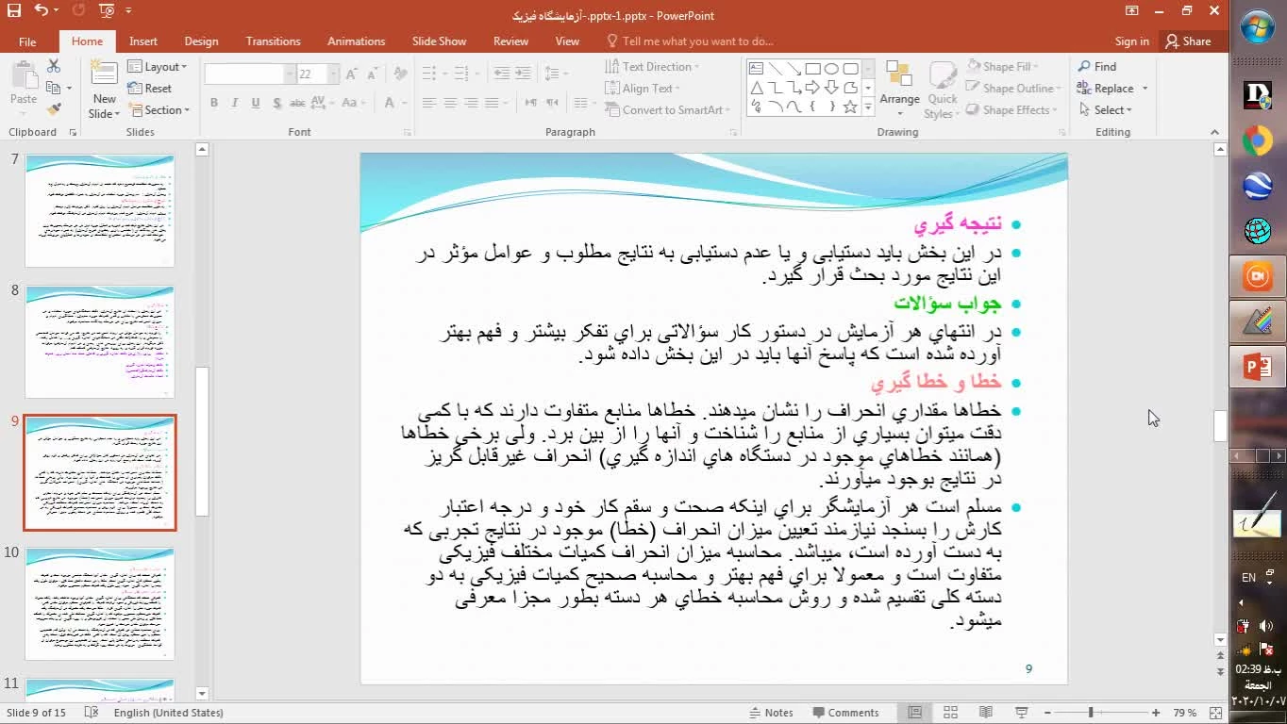1287x724 pixels.
Task: Switch to Normal view in the status bar
Action: click(914, 713)
